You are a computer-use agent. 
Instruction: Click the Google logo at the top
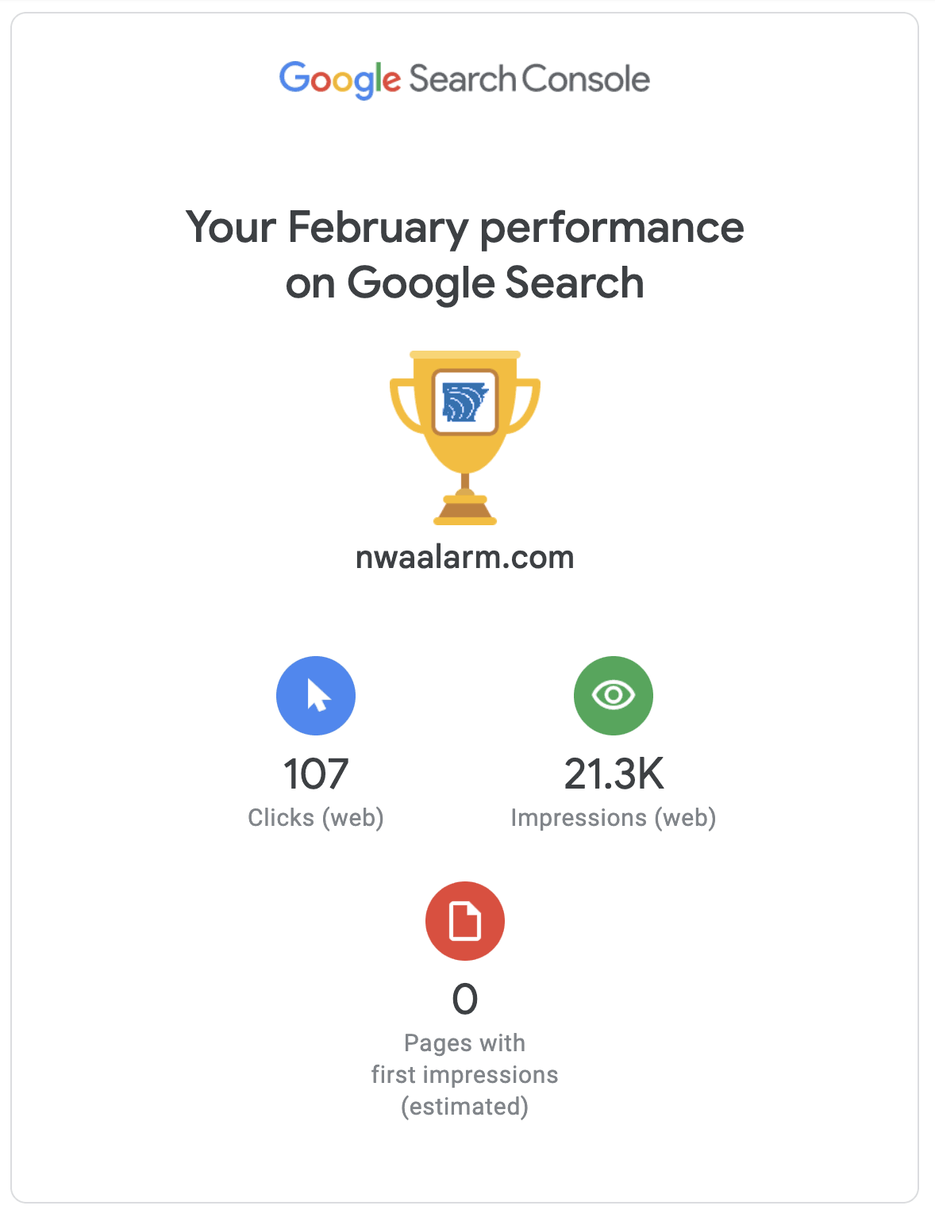click(x=340, y=79)
